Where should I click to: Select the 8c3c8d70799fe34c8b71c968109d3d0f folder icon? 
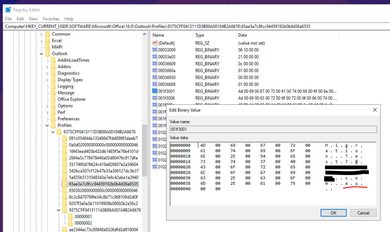[x=65, y=197]
